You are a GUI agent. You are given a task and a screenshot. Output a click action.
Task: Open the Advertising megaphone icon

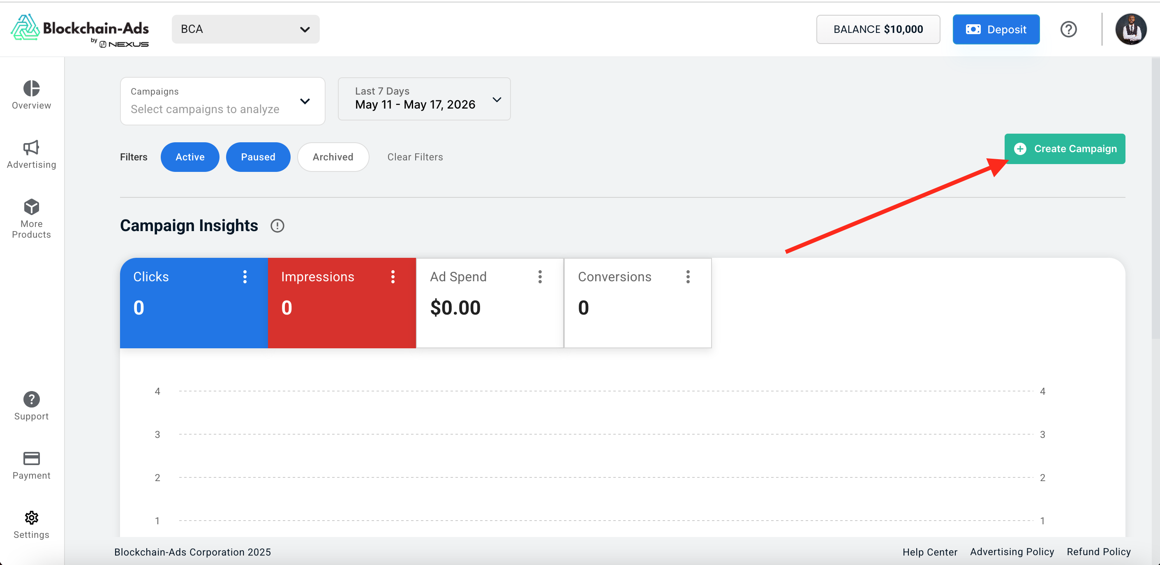tap(31, 147)
